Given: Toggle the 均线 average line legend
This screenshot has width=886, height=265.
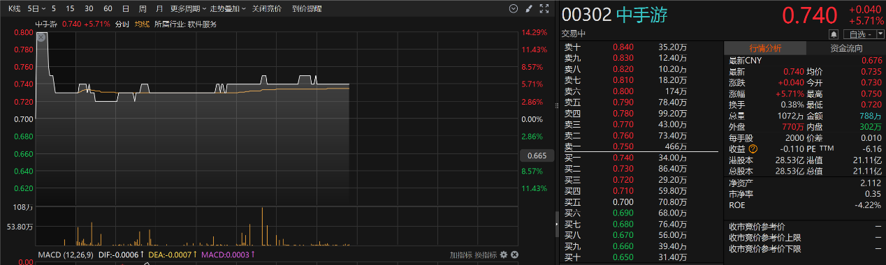Looking at the screenshot, I should tap(142, 24).
